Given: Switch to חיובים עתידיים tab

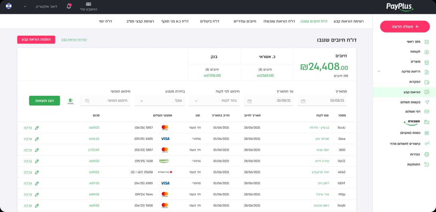Looking at the screenshot, I should coord(245,22).
